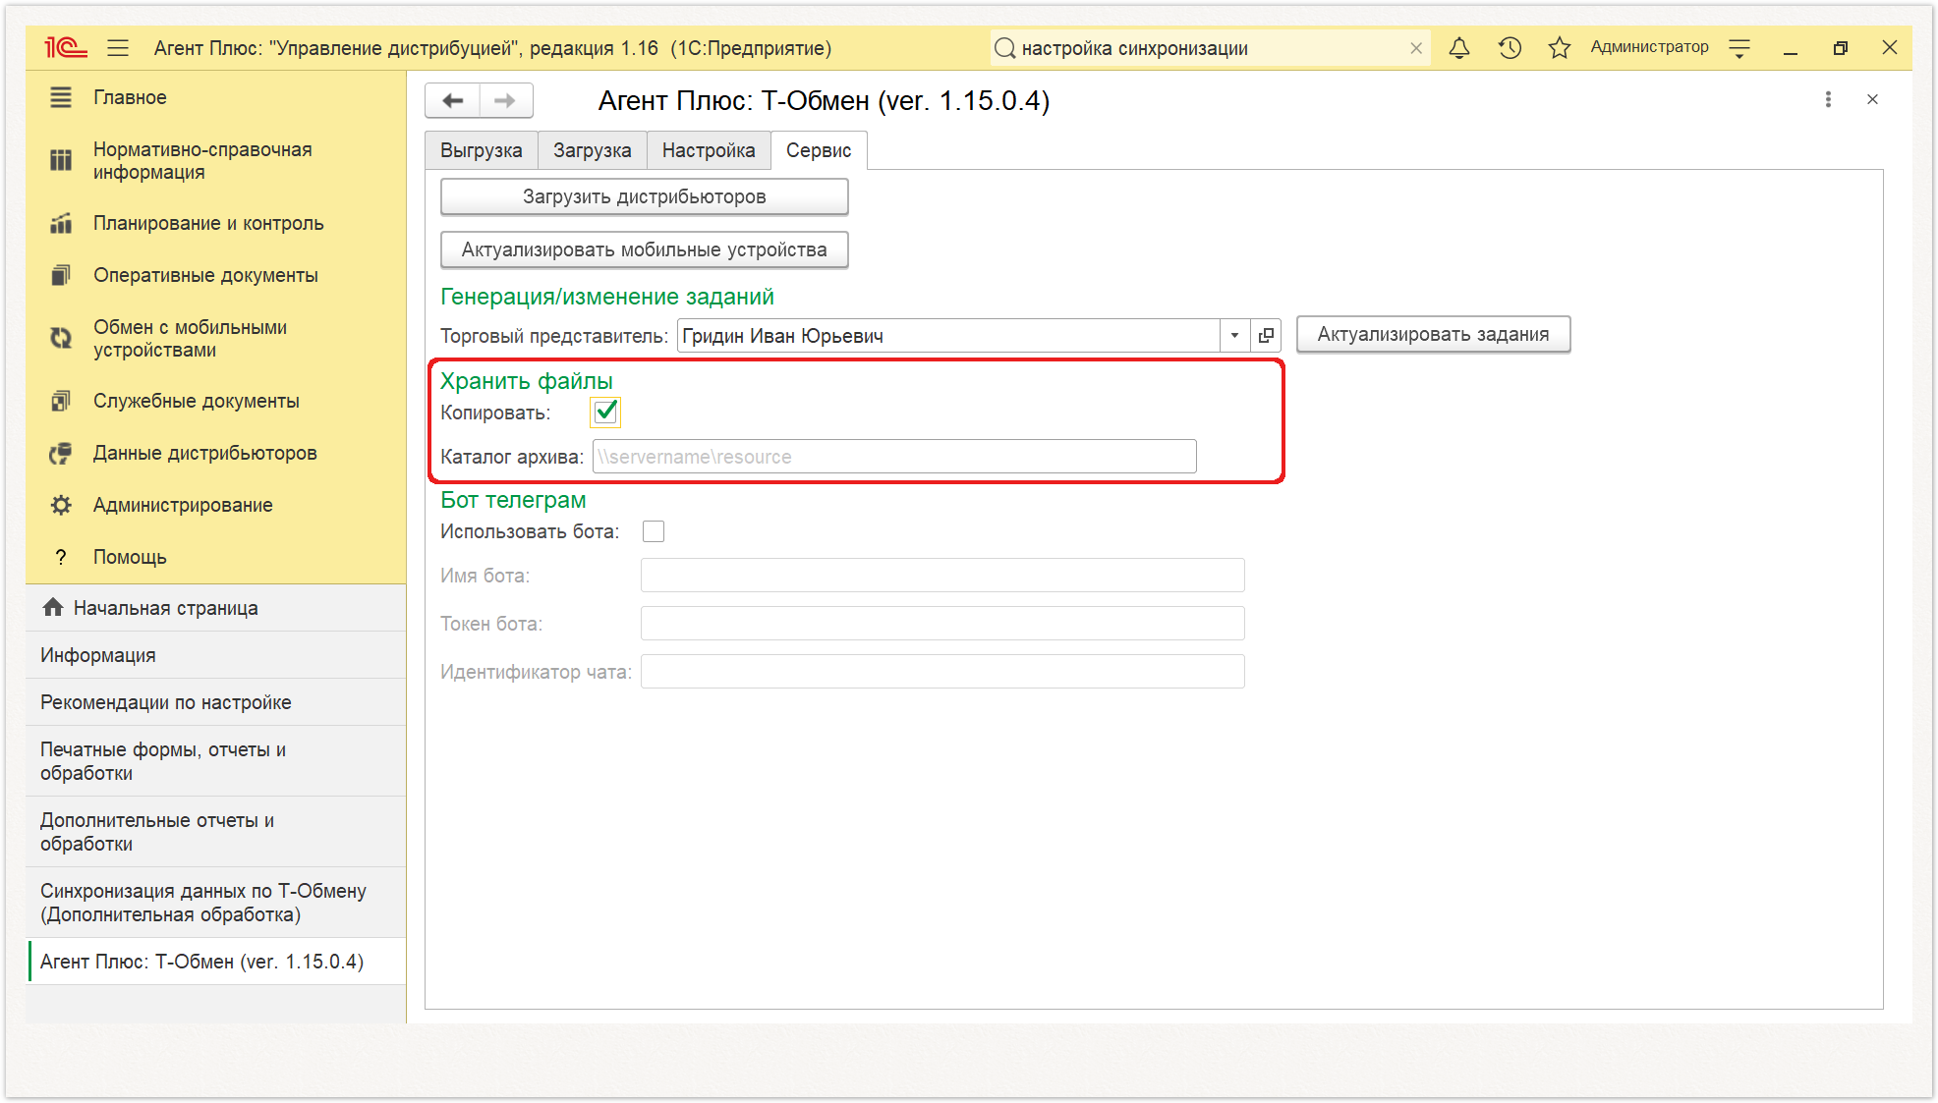The image size is (1938, 1103).
Task: Click the Главное section icon
Action: tap(61, 97)
